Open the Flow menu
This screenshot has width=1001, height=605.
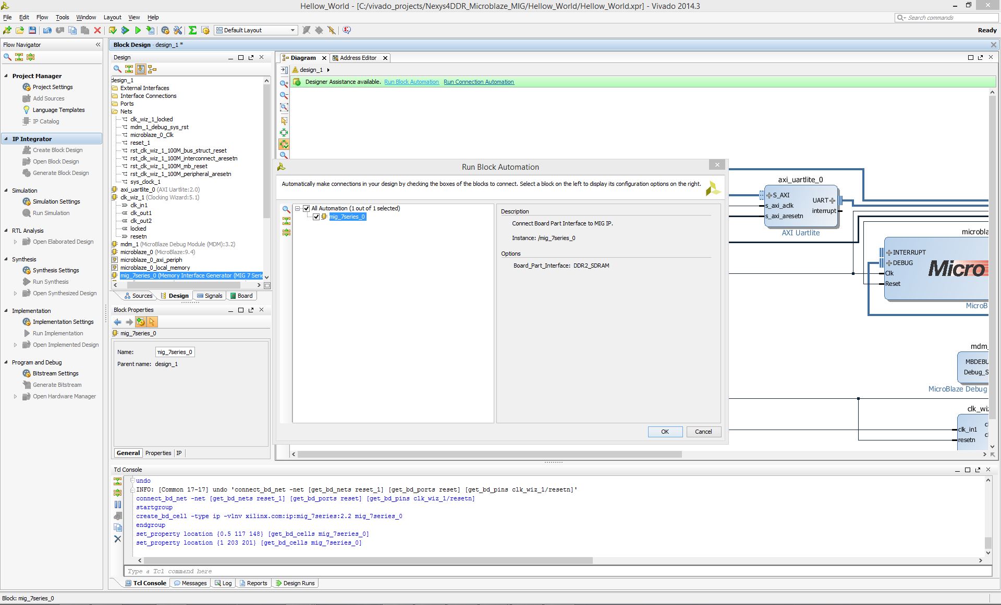pyautogui.click(x=42, y=17)
